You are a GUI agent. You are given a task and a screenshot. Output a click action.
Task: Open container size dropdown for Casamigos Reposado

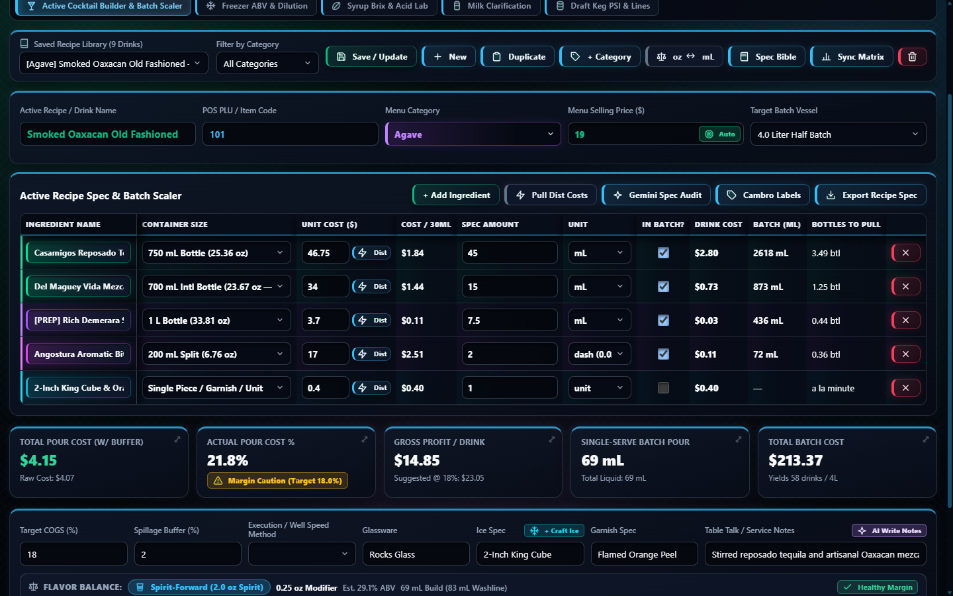(x=216, y=253)
